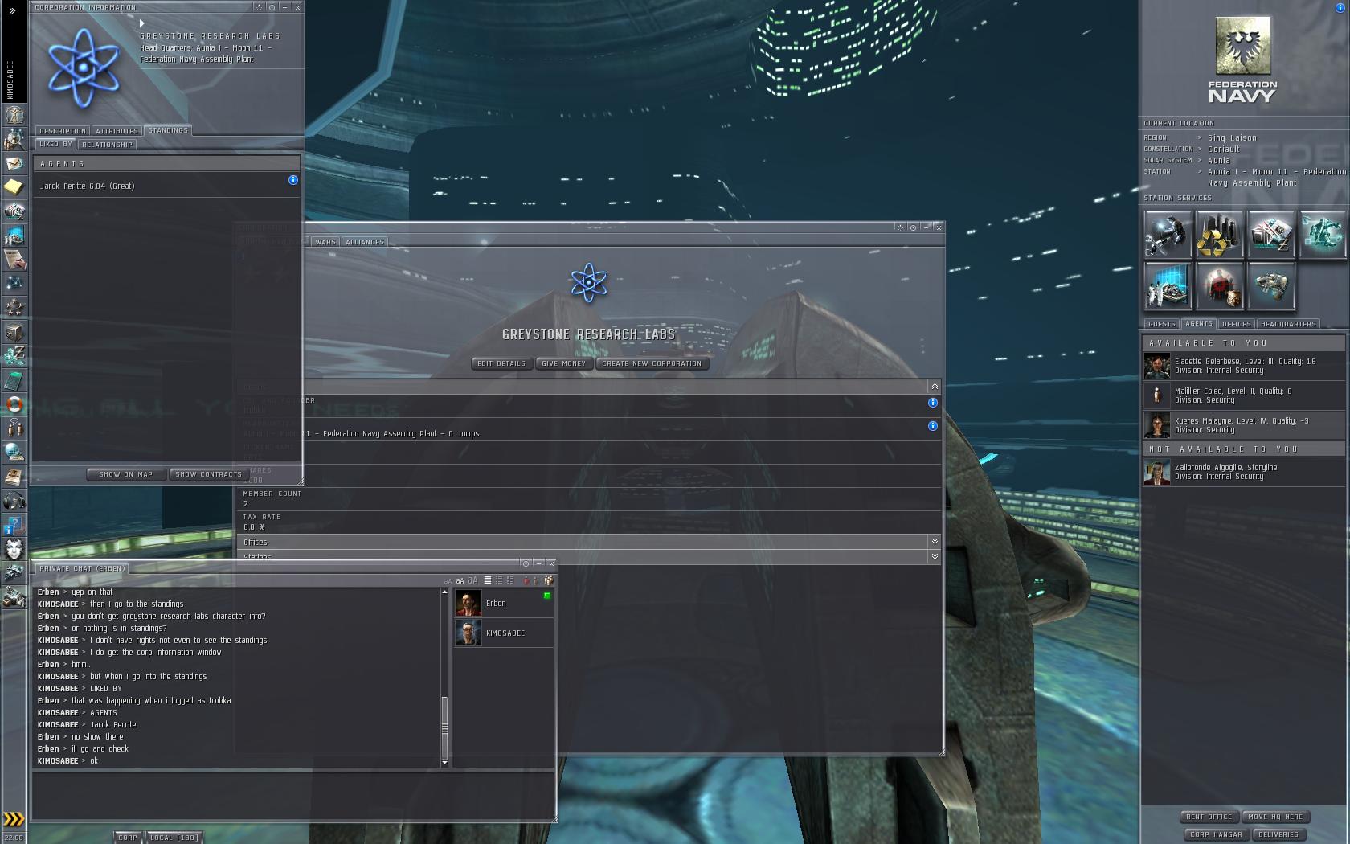The image size is (1350, 844).
Task: Open the Reprocessing plant station service
Action: (x=1219, y=234)
